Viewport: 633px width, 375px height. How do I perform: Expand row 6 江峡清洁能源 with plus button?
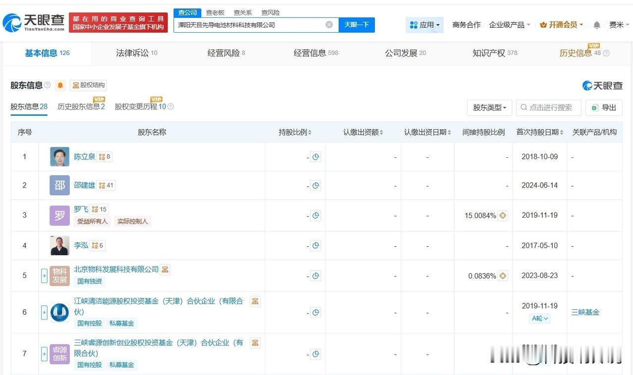[44, 312]
